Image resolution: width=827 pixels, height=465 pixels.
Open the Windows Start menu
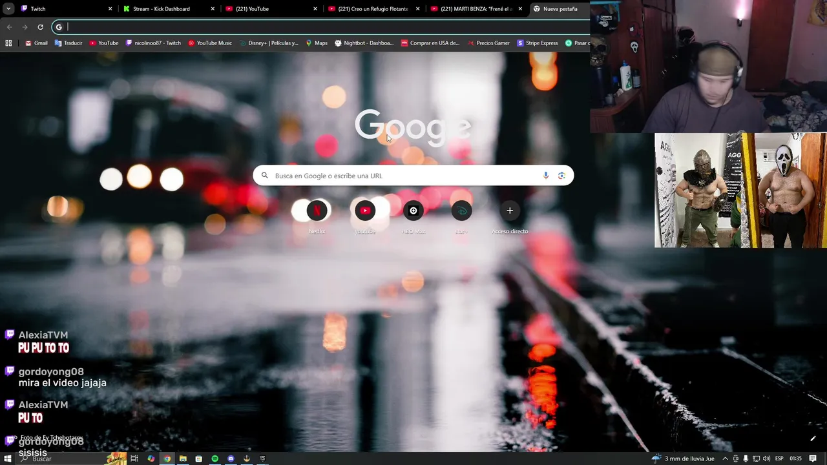coord(8,459)
